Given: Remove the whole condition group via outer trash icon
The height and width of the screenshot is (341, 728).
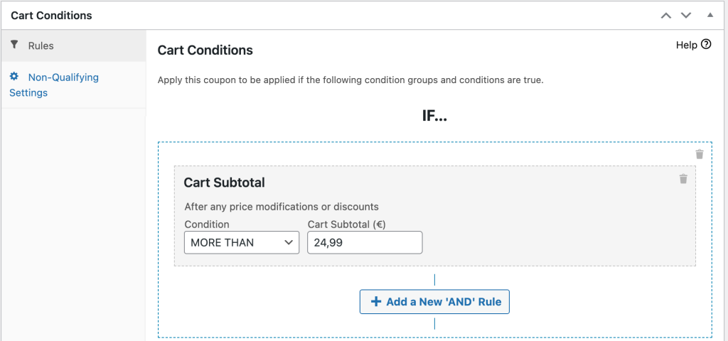Looking at the screenshot, I should (x=700, y=154).
